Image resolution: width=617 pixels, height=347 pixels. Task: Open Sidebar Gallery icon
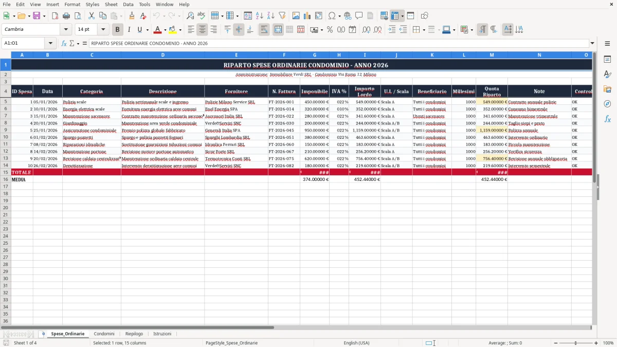[607, 89]
